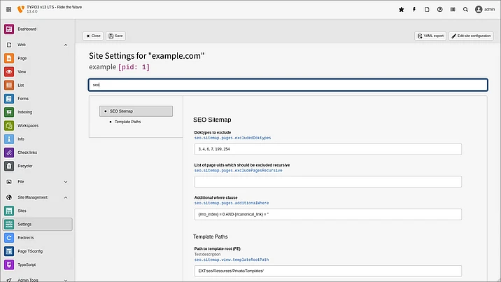This screenshot has height=282, width=501.
Task: Open the Check links module
Action: coord(28,153)
